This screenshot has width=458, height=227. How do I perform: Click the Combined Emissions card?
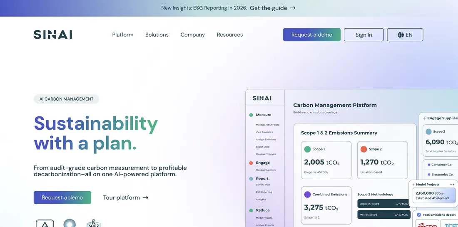point(326,205)
